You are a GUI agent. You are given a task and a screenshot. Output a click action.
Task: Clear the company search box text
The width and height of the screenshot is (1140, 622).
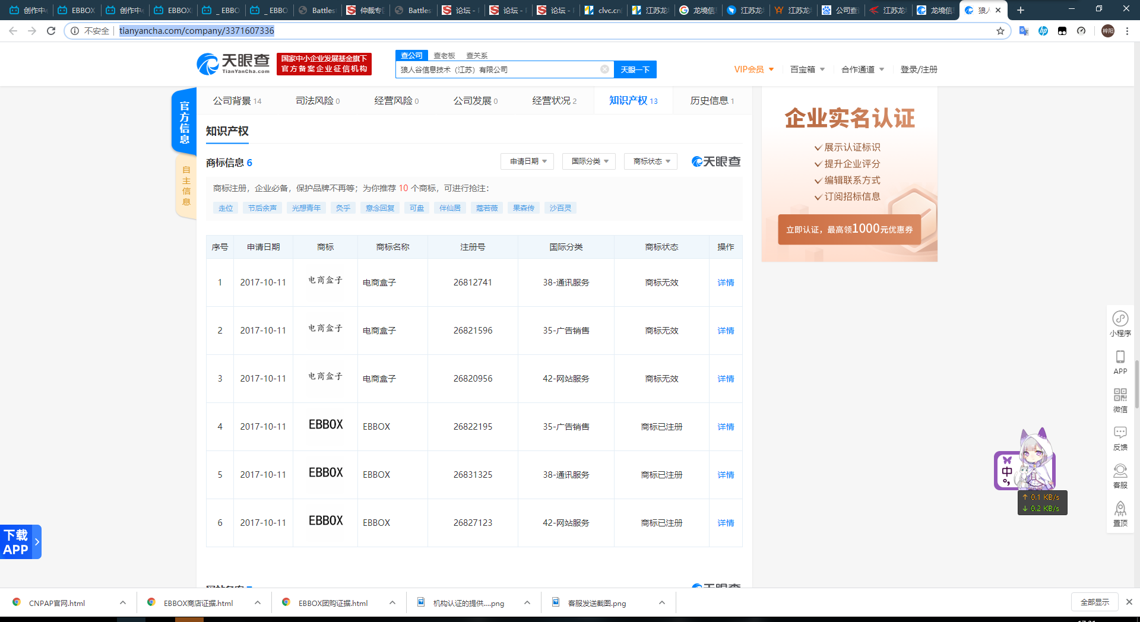pos(604,69)
